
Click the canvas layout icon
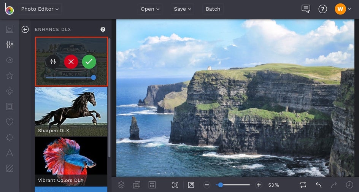point(152,185)
